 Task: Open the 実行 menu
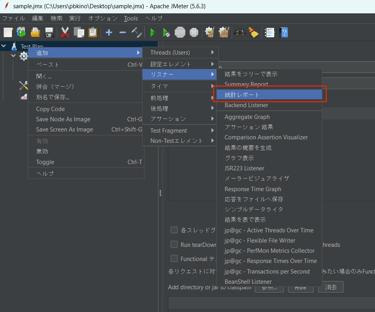(x=75, y=18)
